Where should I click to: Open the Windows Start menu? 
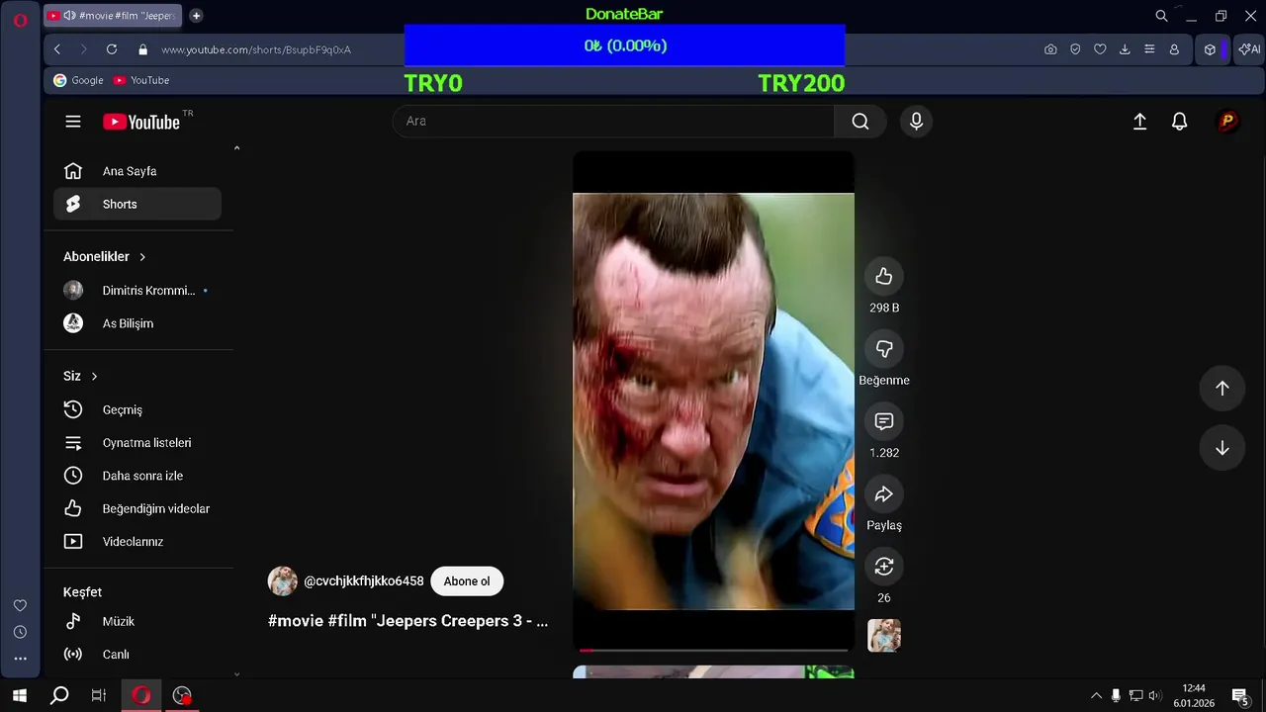(20, 695)
